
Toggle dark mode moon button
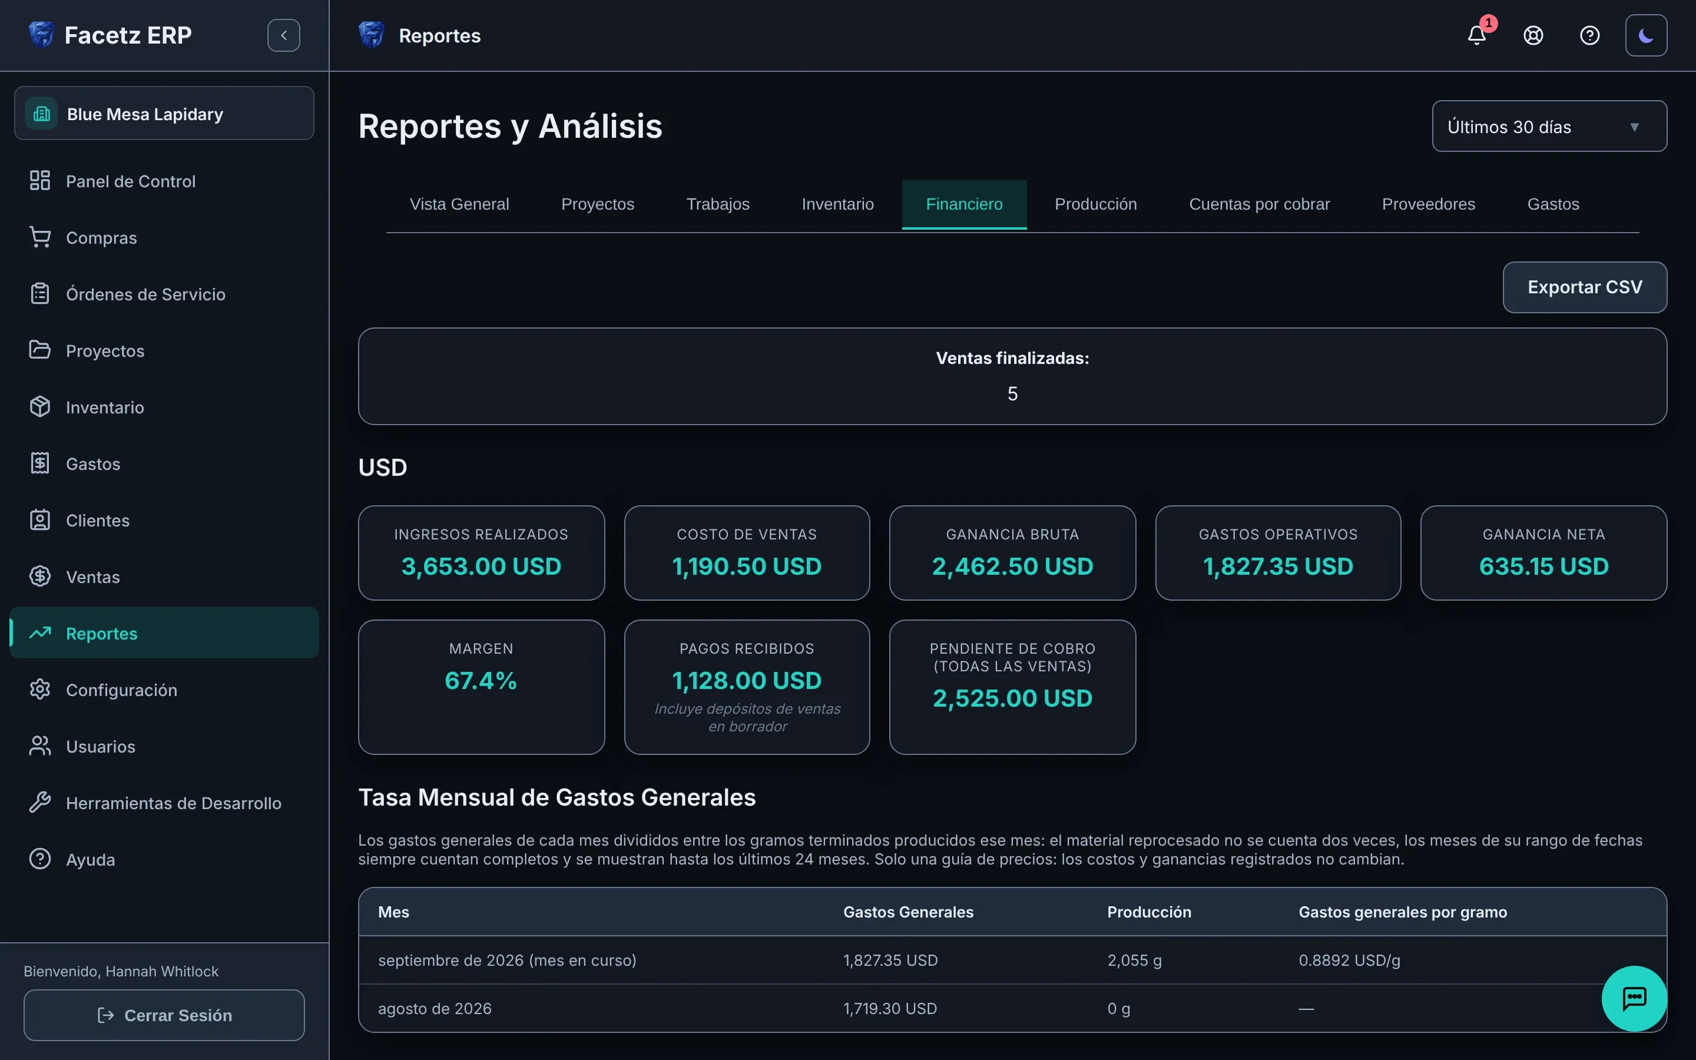tap(1645, 35)
